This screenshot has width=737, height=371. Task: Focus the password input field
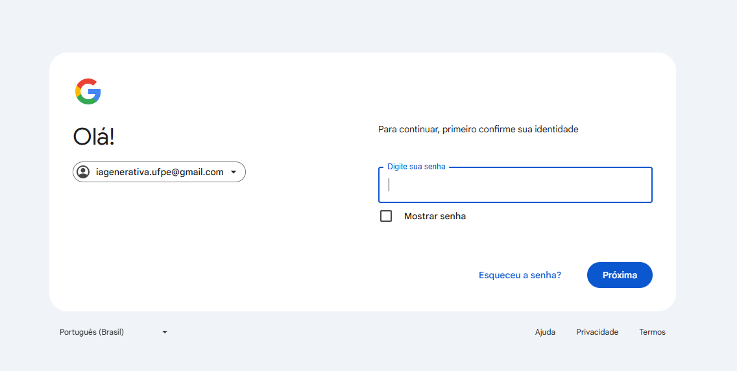tap(515, 185)
